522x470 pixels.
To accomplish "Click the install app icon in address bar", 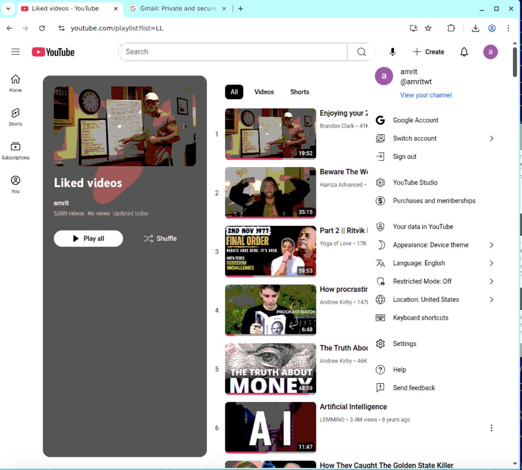I will [414, 28].
